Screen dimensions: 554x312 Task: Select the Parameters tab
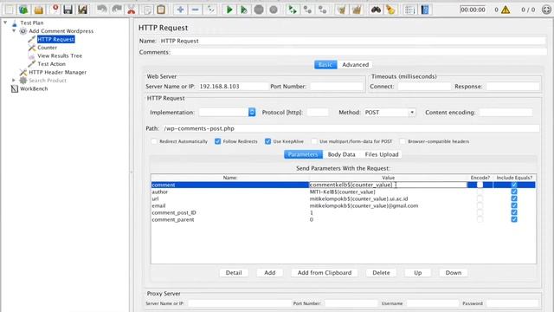(x=303, y=154)
